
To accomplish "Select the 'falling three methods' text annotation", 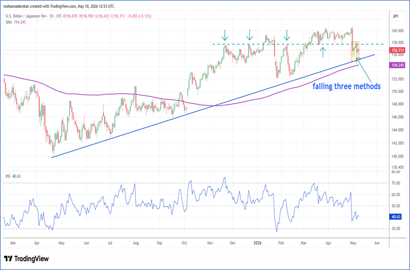I will tap(347, 86).
